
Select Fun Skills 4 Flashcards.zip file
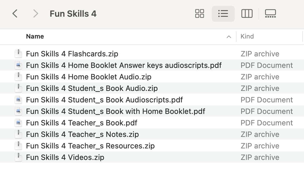pos(72,54)
